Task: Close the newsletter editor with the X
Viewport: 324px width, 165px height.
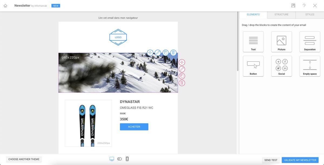Action: click(x=315, y=5)
